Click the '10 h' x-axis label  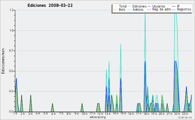tap(84, 114)
